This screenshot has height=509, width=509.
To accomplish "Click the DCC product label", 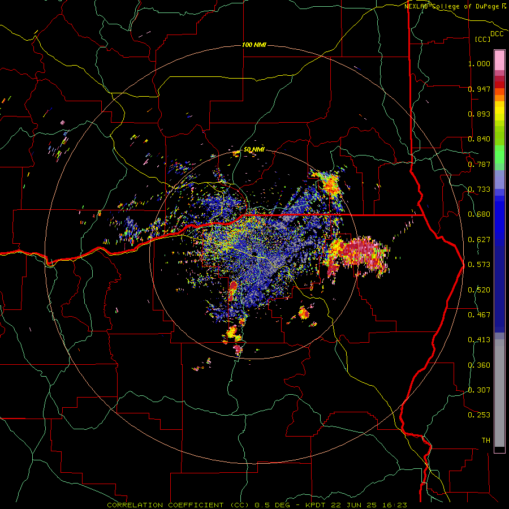I will (497, 34).
